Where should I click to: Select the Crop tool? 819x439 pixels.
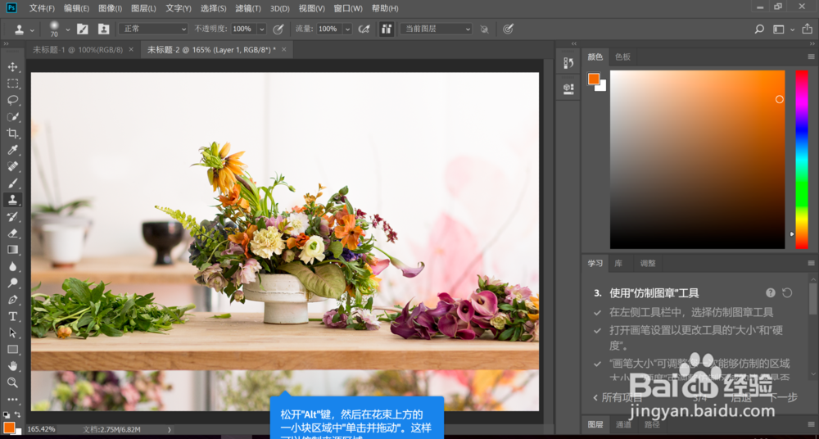point(13,134)
